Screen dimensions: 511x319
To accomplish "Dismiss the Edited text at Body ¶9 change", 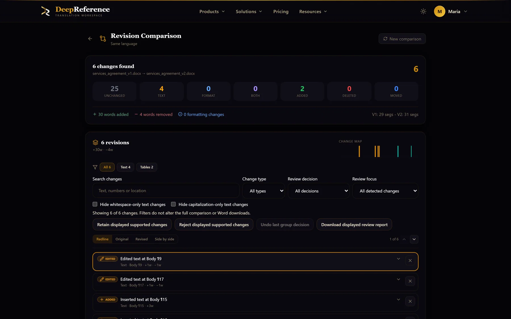I will pyautogui.click(x=410, y=261).
